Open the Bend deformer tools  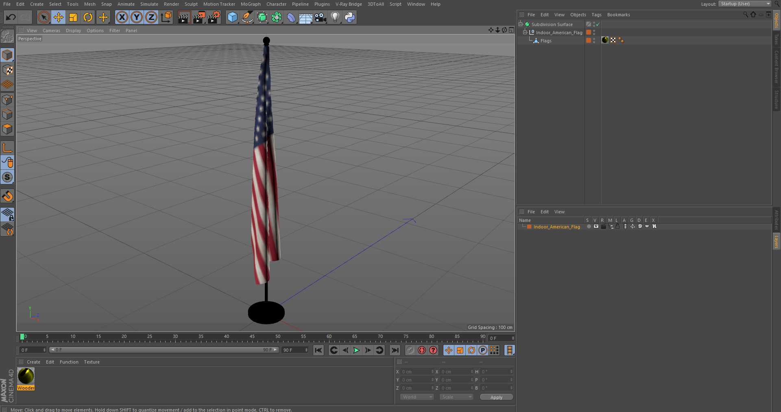291,17
